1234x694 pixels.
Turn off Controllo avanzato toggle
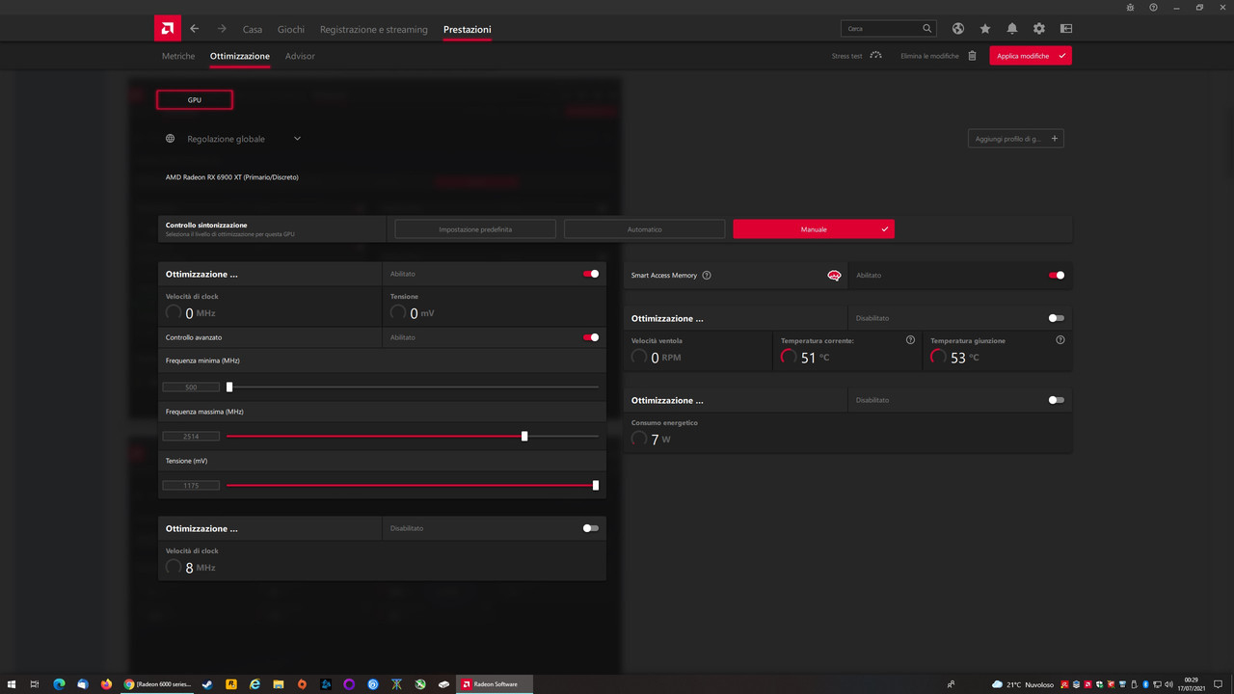591,337
